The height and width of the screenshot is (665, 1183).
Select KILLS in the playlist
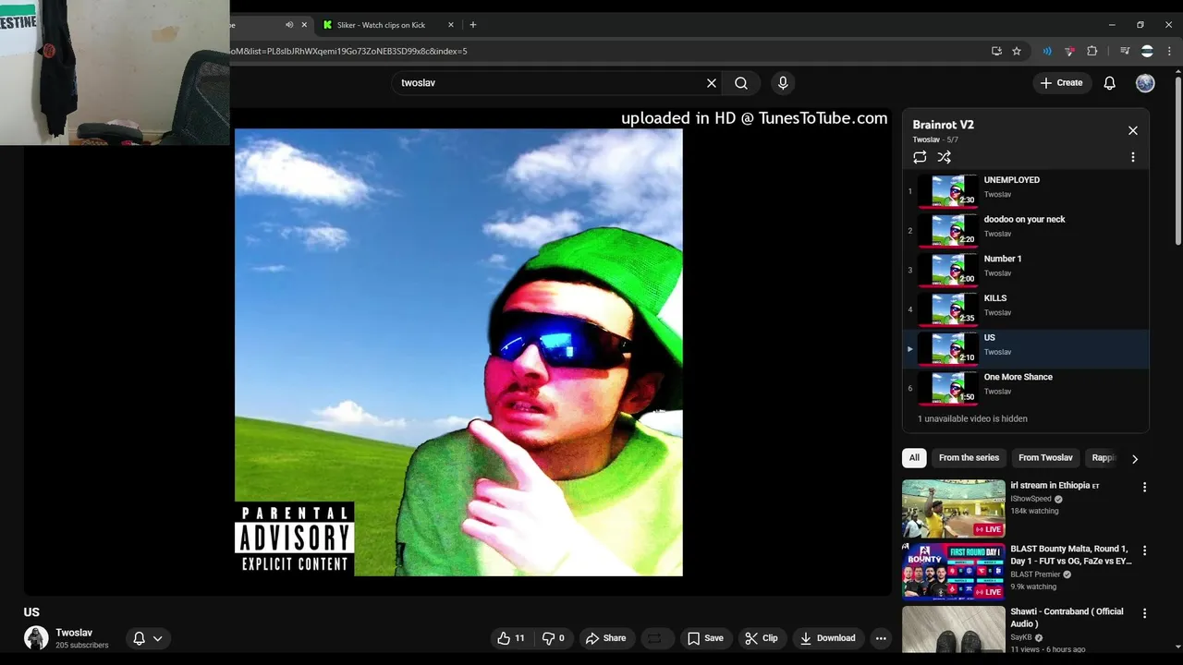click(x=1026, y=308)
